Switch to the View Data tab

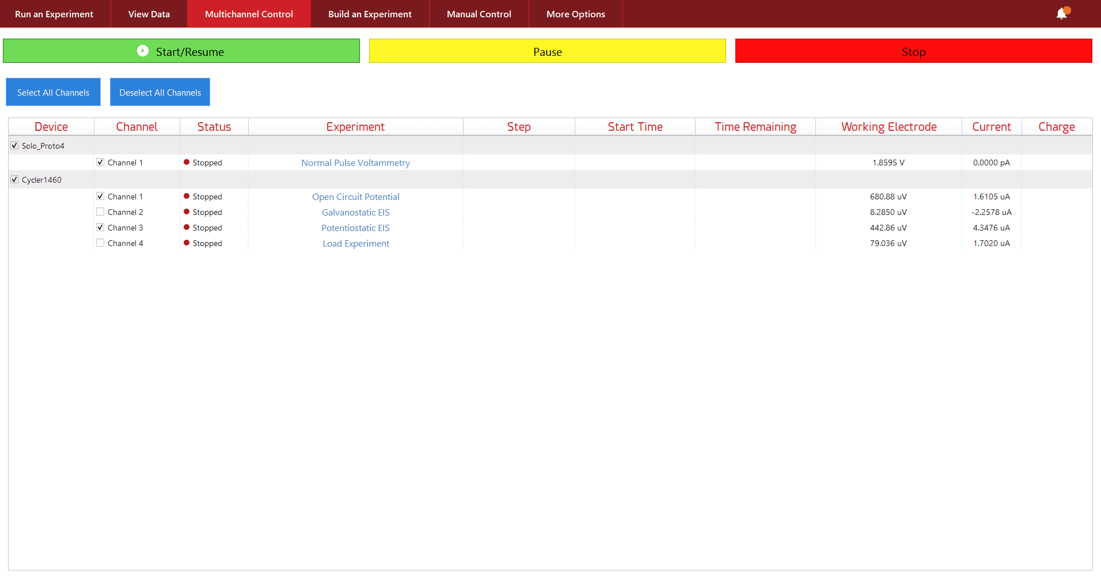pos(149,14)
